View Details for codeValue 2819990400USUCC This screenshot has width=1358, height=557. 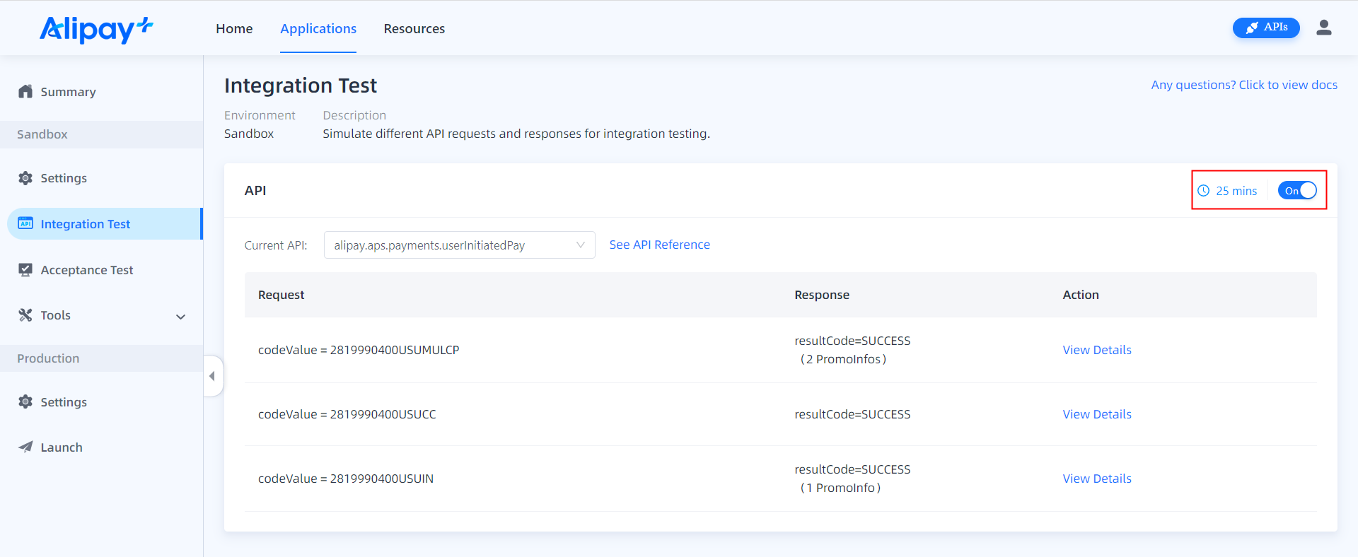pyautogui.click(x=1096, y=414)
